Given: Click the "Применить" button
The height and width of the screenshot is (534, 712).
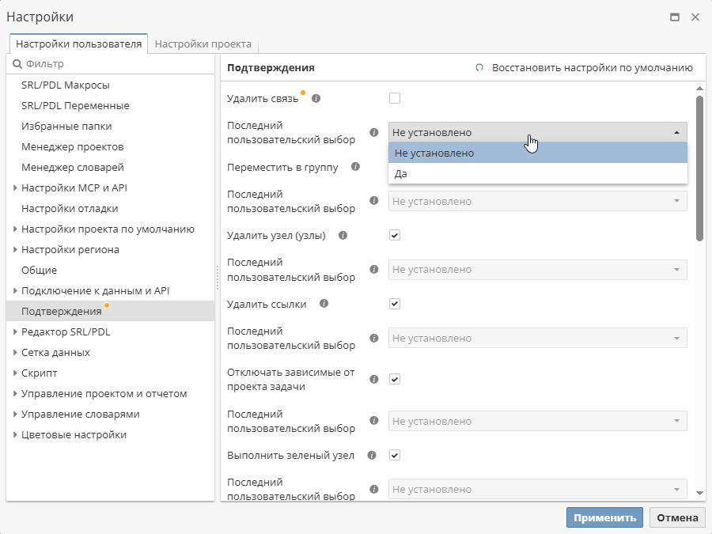Looking at the screenshot, I should tap(604, 517).
